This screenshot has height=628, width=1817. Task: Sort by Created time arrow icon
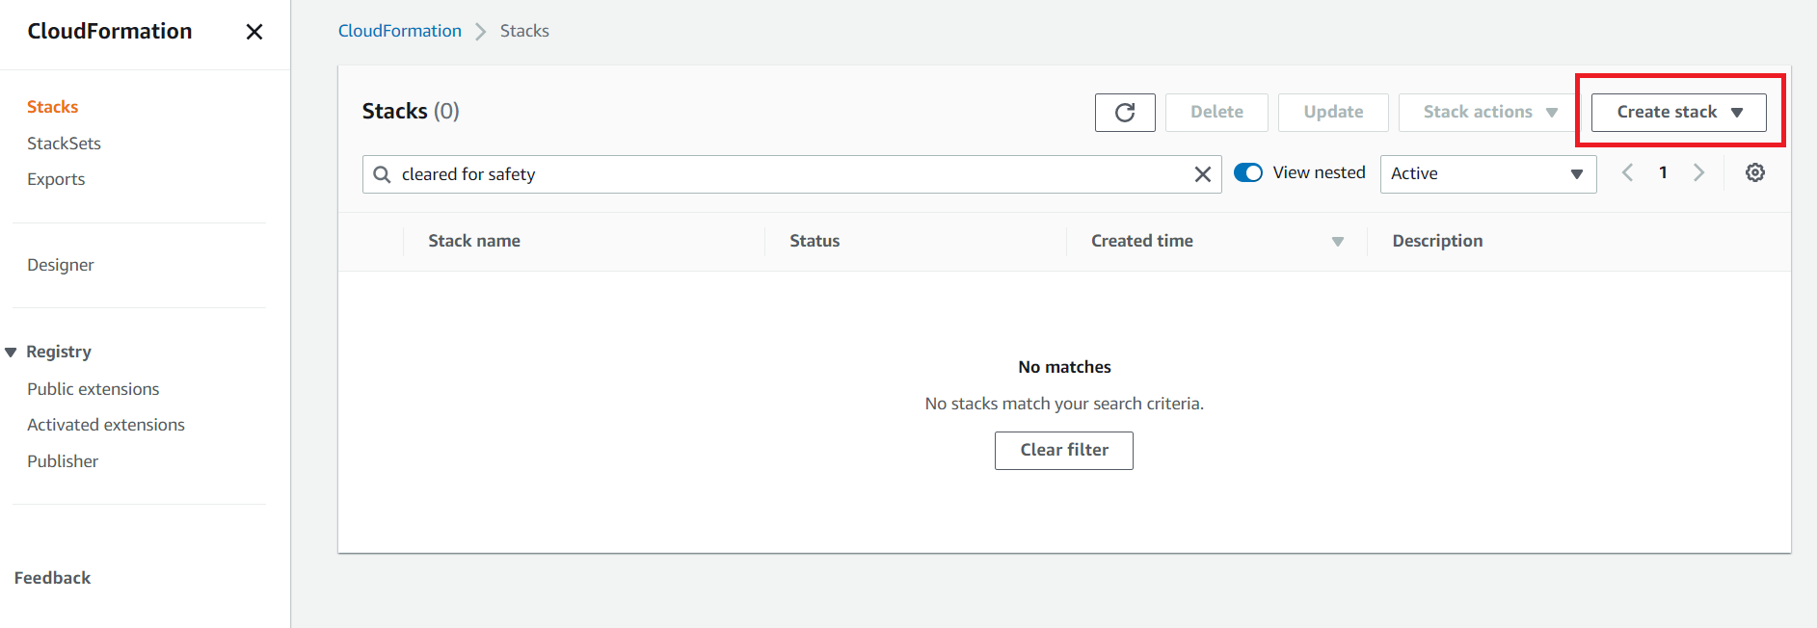coord(1337,242)
